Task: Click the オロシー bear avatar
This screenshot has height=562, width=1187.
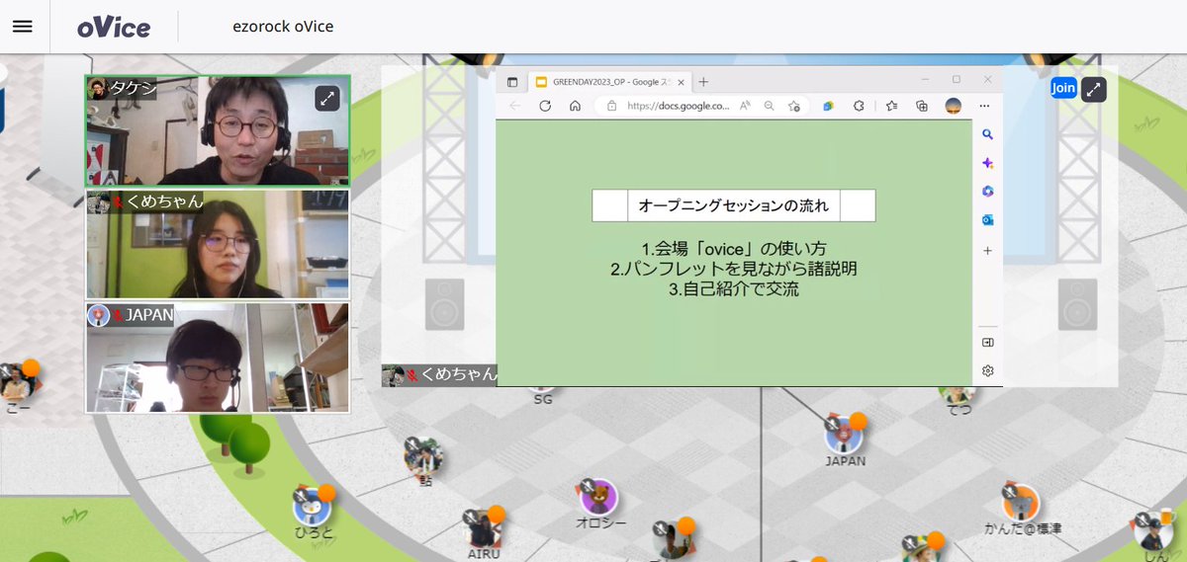Action: (x=597, y=497)
